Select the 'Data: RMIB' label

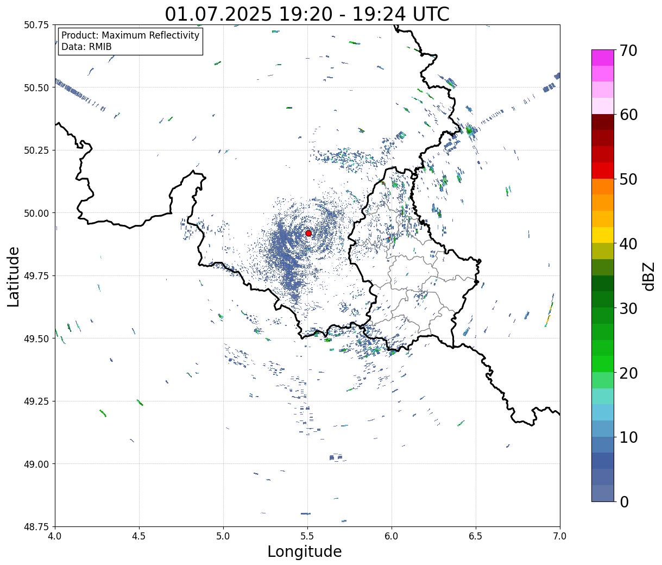click(x=86, y=47)
